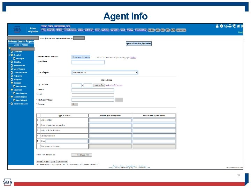Click the New Agent document icon
This screenshot has width=251, height=188.
pyautogui.click(x=14, y=58)
